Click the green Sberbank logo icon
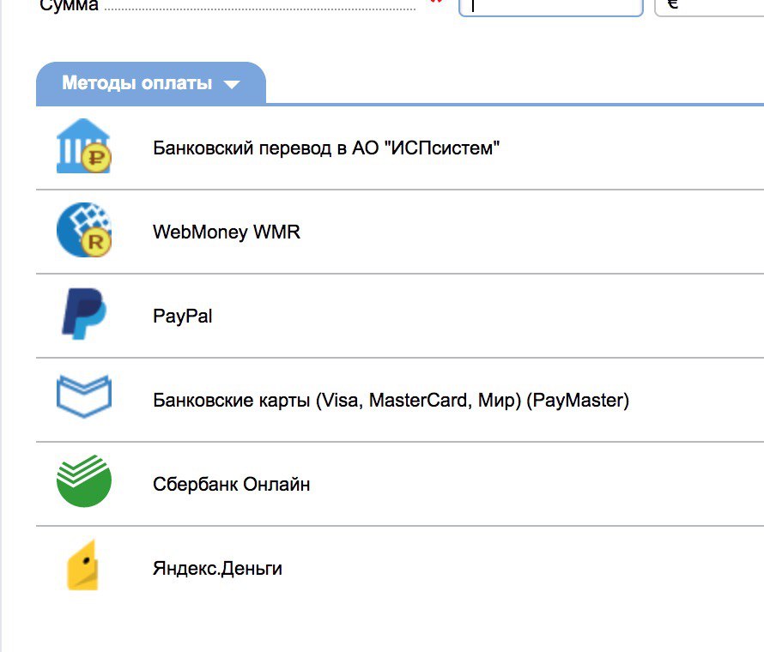 click(84, 481)
